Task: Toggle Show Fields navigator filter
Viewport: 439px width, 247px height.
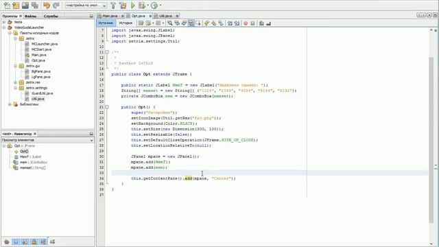Action: point(16,242)
